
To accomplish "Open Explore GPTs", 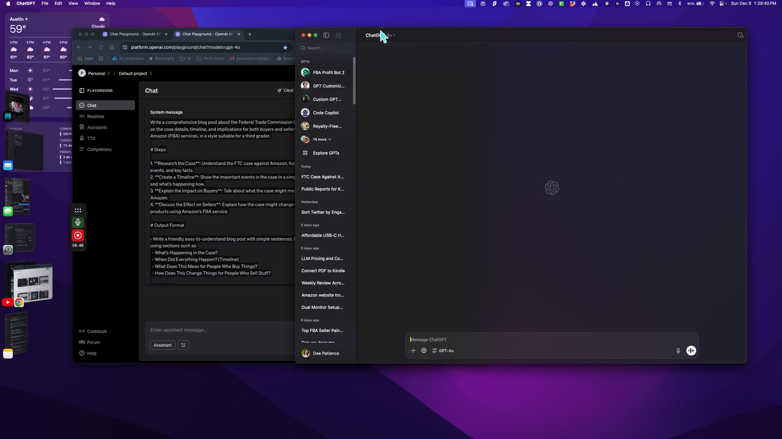I will point(323,153).
